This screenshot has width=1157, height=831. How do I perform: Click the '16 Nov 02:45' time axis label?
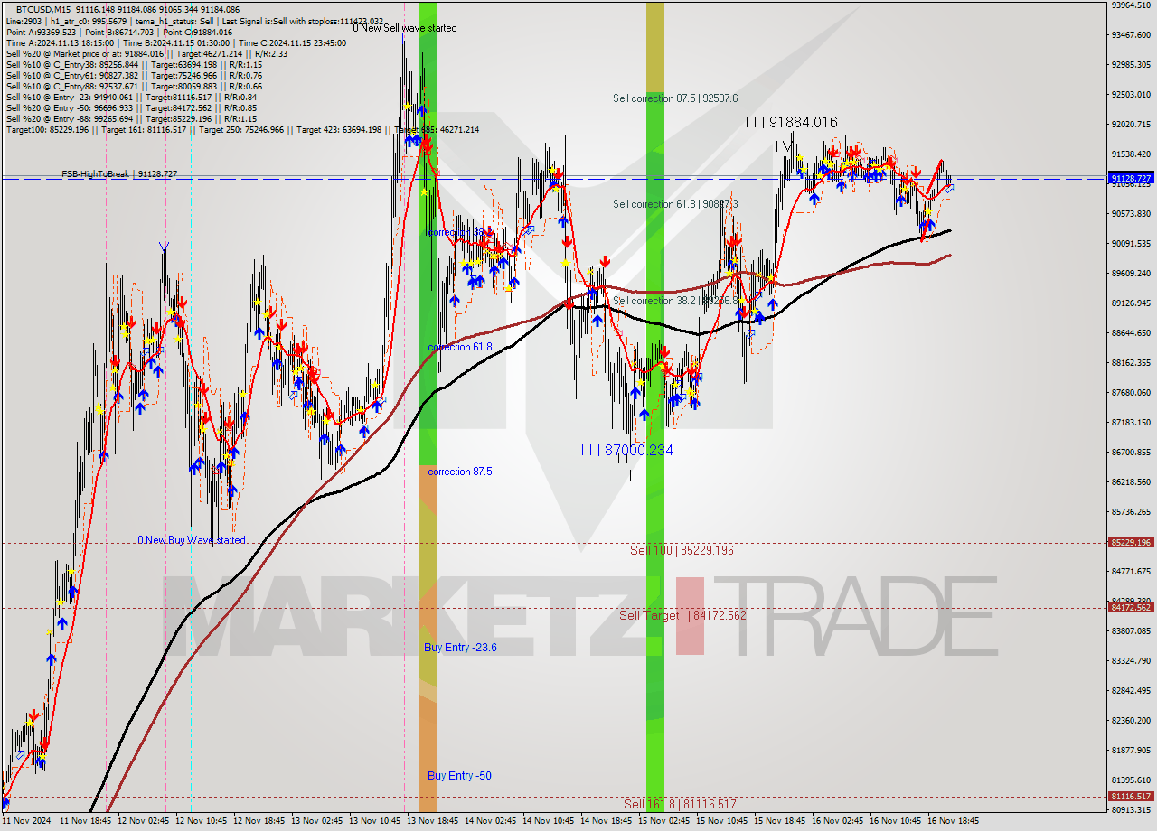coord(839,821)
